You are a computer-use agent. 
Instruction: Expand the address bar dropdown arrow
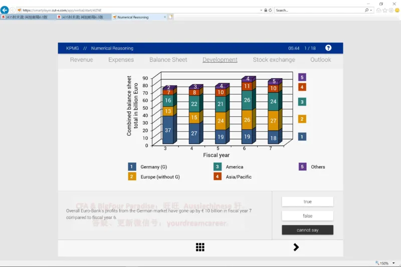coord(261,10)
